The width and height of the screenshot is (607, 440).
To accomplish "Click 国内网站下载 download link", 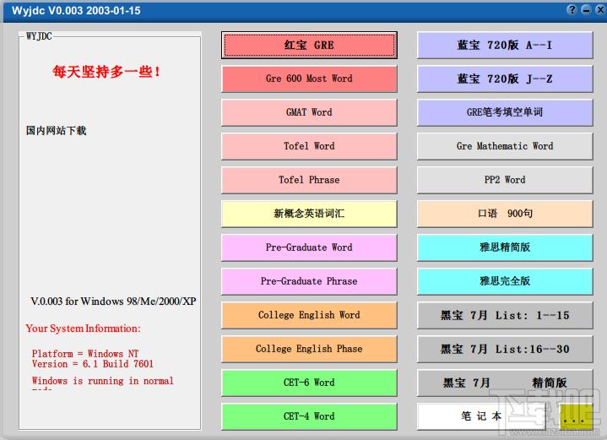I will click(x=56, y=131).
